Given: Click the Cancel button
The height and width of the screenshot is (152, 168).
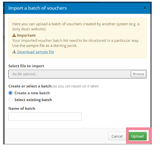Looking at the screenshot, I should pos(117,136).
